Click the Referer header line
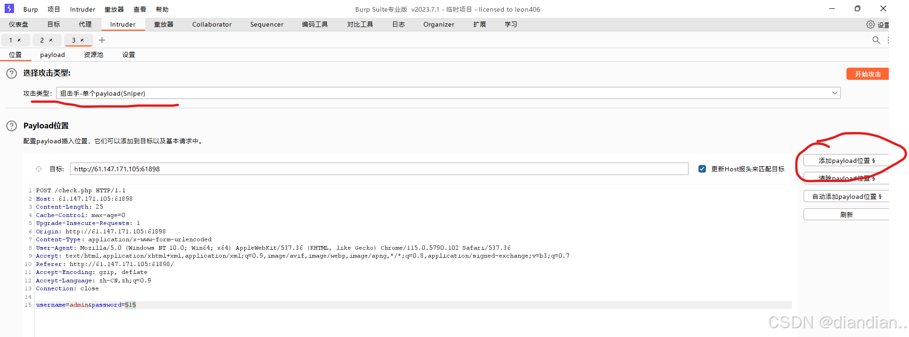Image resolution: width=909 pixels, height=337 pixels. click(x=105, y=264)
